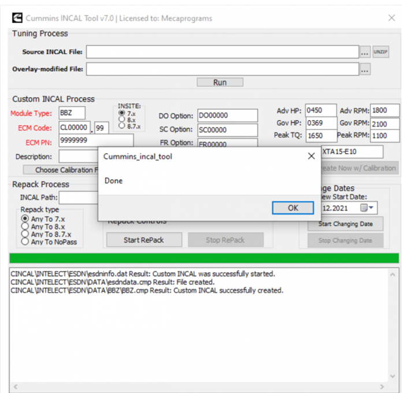The height and width of the screenshot is (393, 402).
Task: Click the XTA15-E10 text field
Action: (x=352, y=151)
